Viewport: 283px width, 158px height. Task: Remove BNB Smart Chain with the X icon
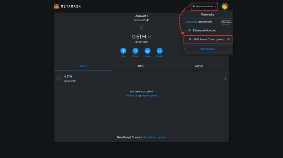(x=228, y=39)
